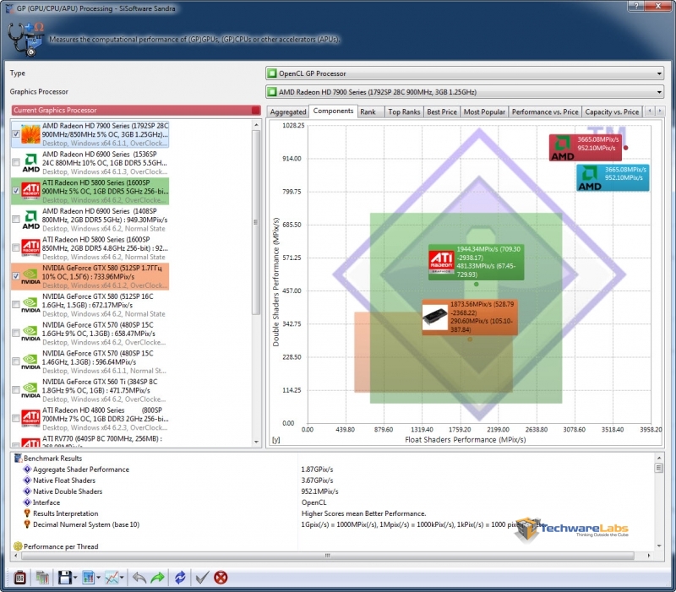Click the Help question mark button in the title bar
Viewport: 676px width, 592px height.
pos(635,6)
